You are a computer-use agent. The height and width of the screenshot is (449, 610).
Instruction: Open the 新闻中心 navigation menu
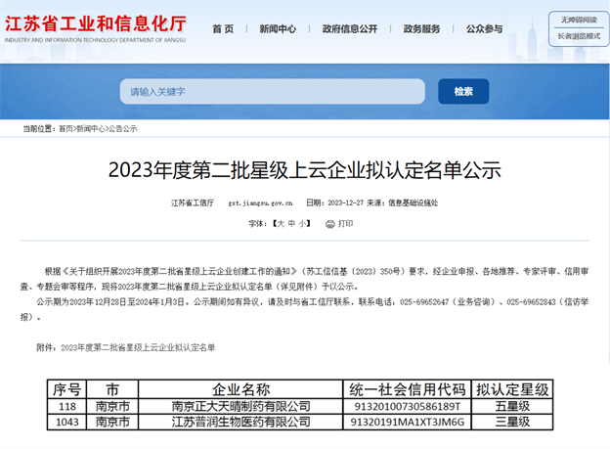pos(278,29)
